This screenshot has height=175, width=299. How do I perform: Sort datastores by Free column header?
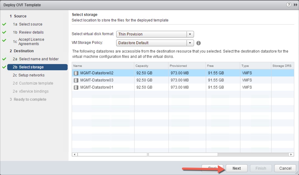(222, 66)
